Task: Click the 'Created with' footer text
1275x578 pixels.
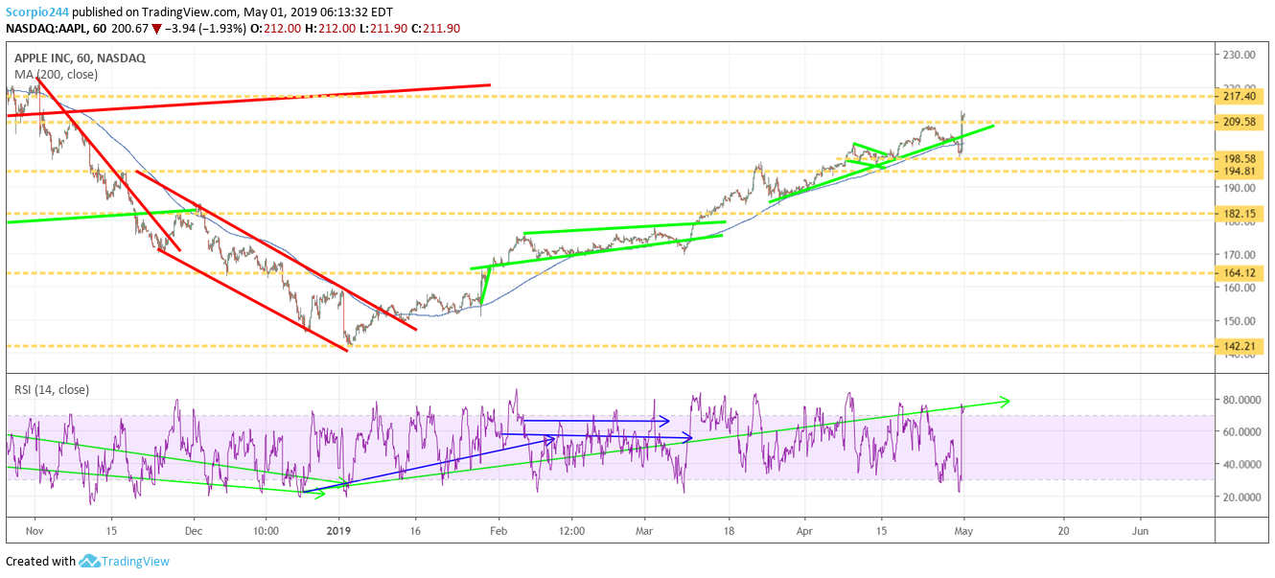Action: coord(40,562)
